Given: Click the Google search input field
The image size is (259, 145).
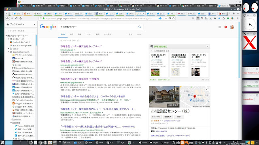Looking at the screenshot, I should [98, 27].
